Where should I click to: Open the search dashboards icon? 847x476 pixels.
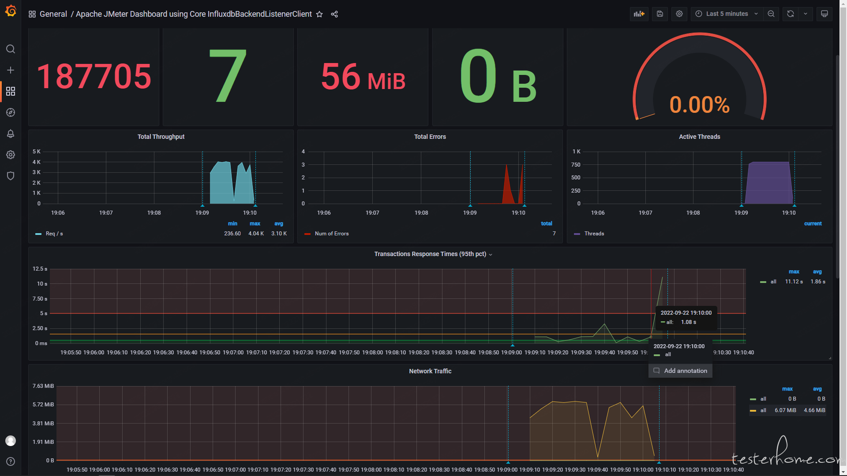click(x=11, y=49)
